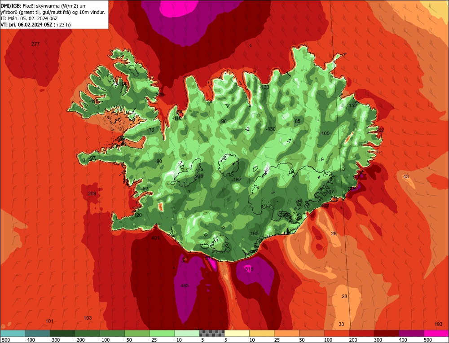Click the '26' value southeast of Iceland
Viewport: 449px width, 343px height.
tap(334, 233)
